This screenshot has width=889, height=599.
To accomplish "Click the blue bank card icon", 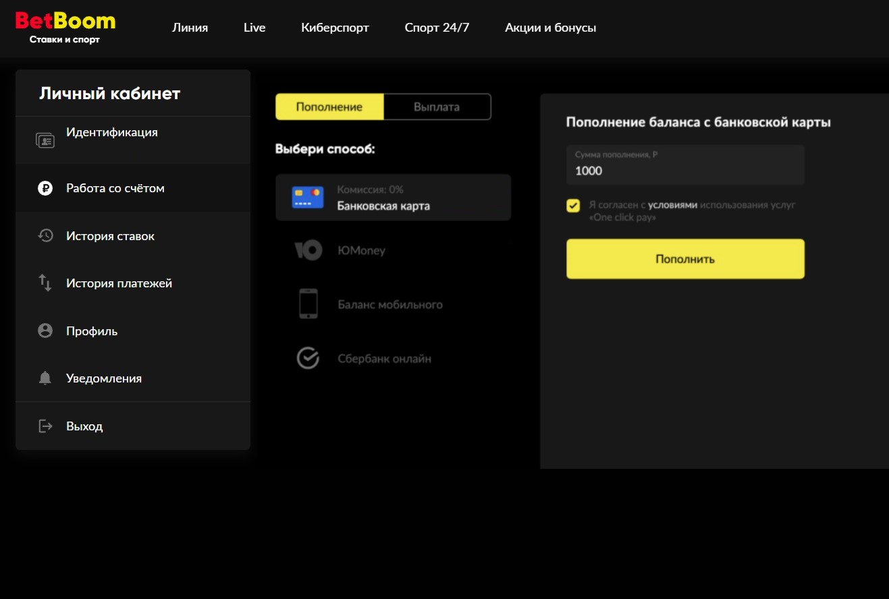I will [308, 198].
